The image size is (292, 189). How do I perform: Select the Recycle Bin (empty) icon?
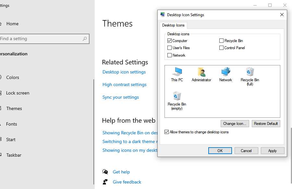coord(176,99)
